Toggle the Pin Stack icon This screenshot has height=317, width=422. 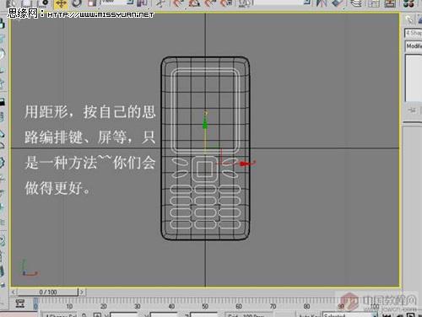tap(412, 110)
